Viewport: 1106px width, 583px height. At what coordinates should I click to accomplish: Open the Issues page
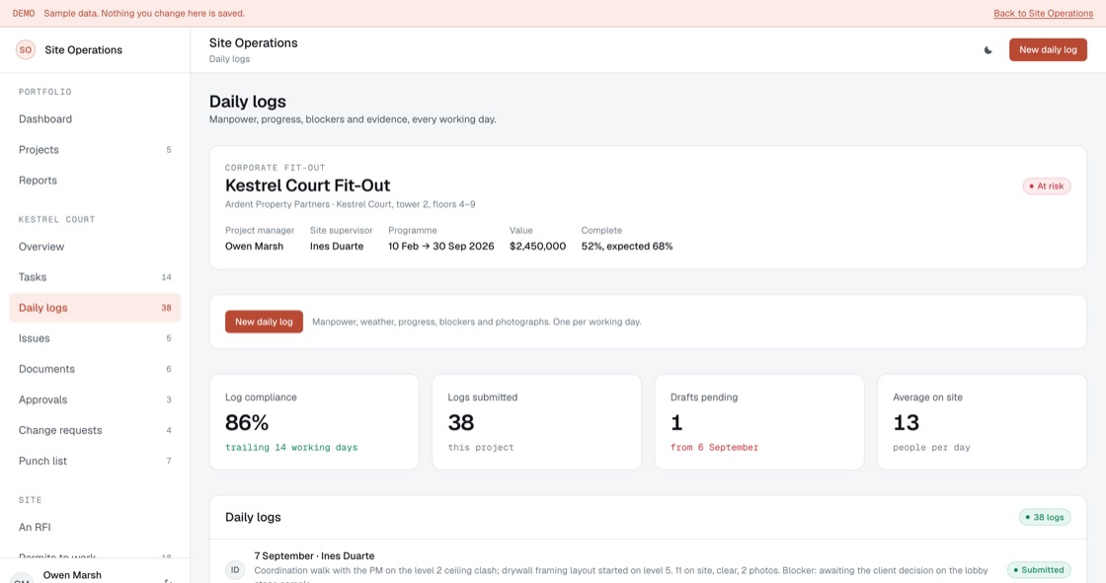point(95,338)
